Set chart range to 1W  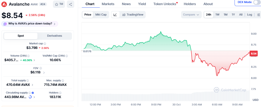(x=217, y=15)
